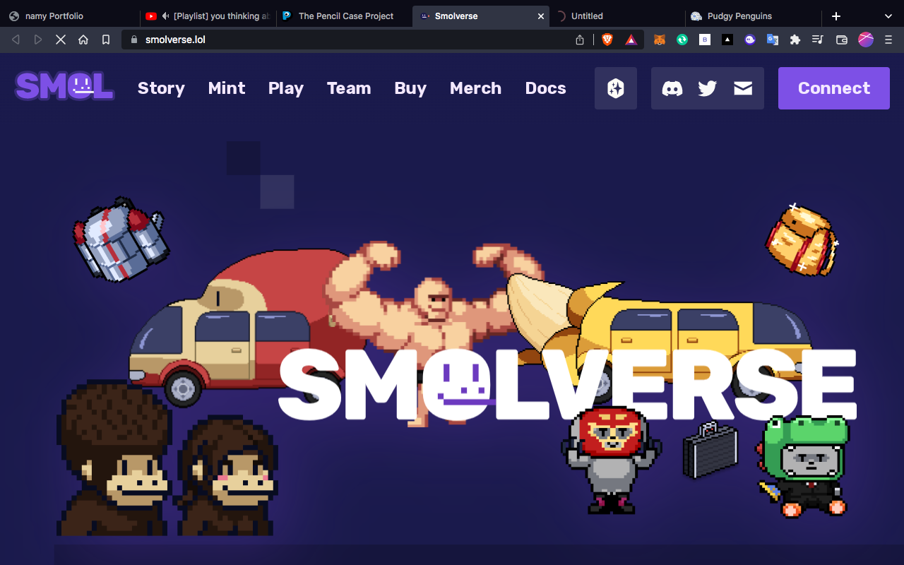Open the MetaMask fox extension
Screen dimensions: 904x565
660,40
